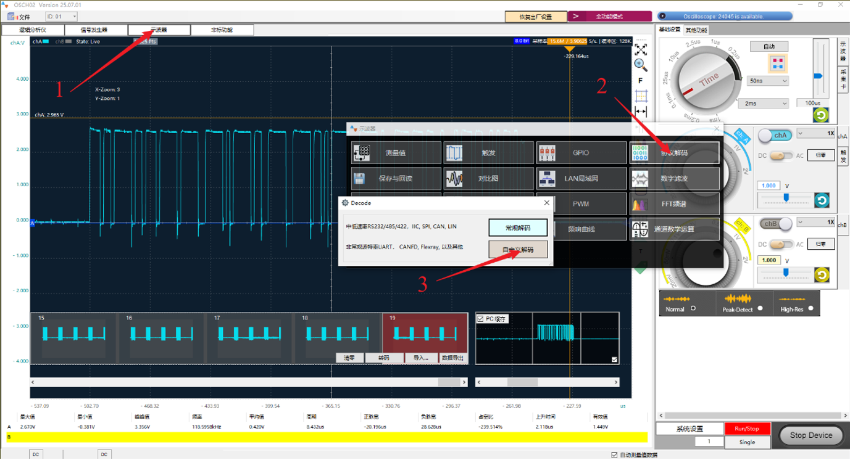Open the ID: 01 device dropdown

pos(62,17)
